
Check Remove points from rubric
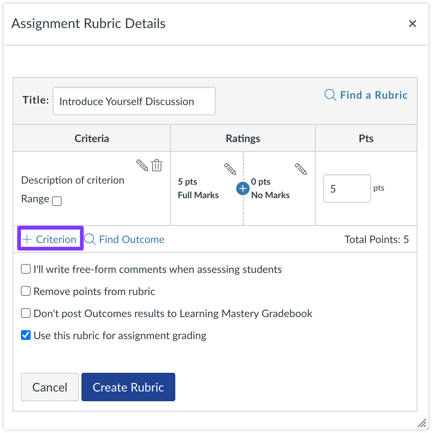pos(26,291)
